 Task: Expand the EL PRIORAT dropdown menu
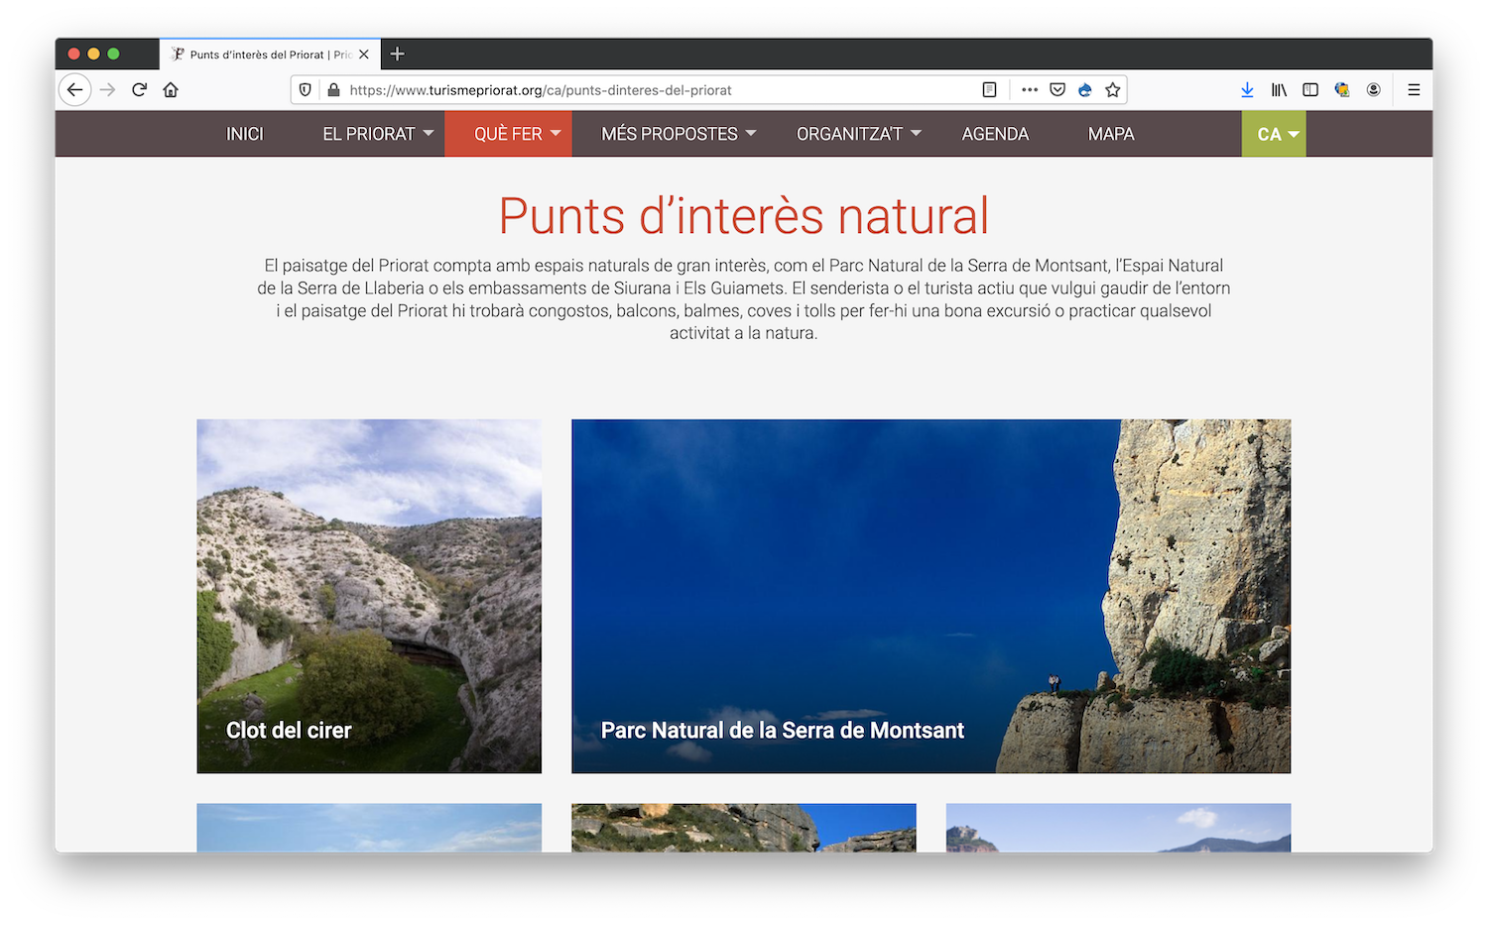[378, 134]
